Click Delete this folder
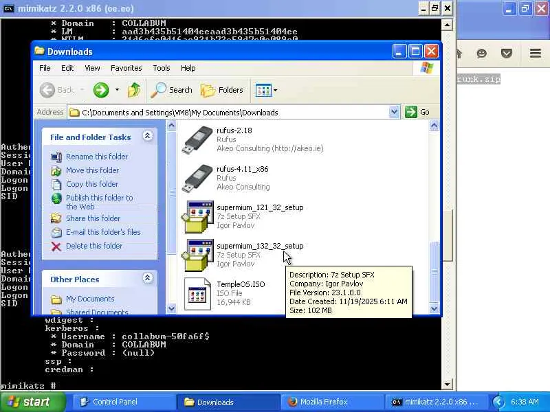The height and width of the screenshot is (412, 550). click(x=94, y=246)
